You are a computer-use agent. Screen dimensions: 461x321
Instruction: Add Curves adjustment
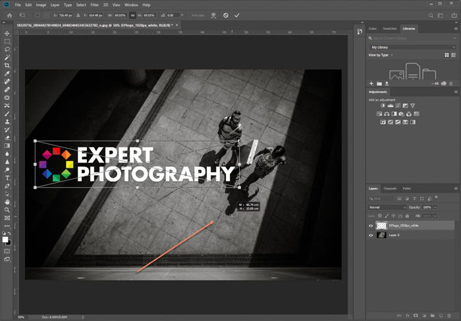398,105
